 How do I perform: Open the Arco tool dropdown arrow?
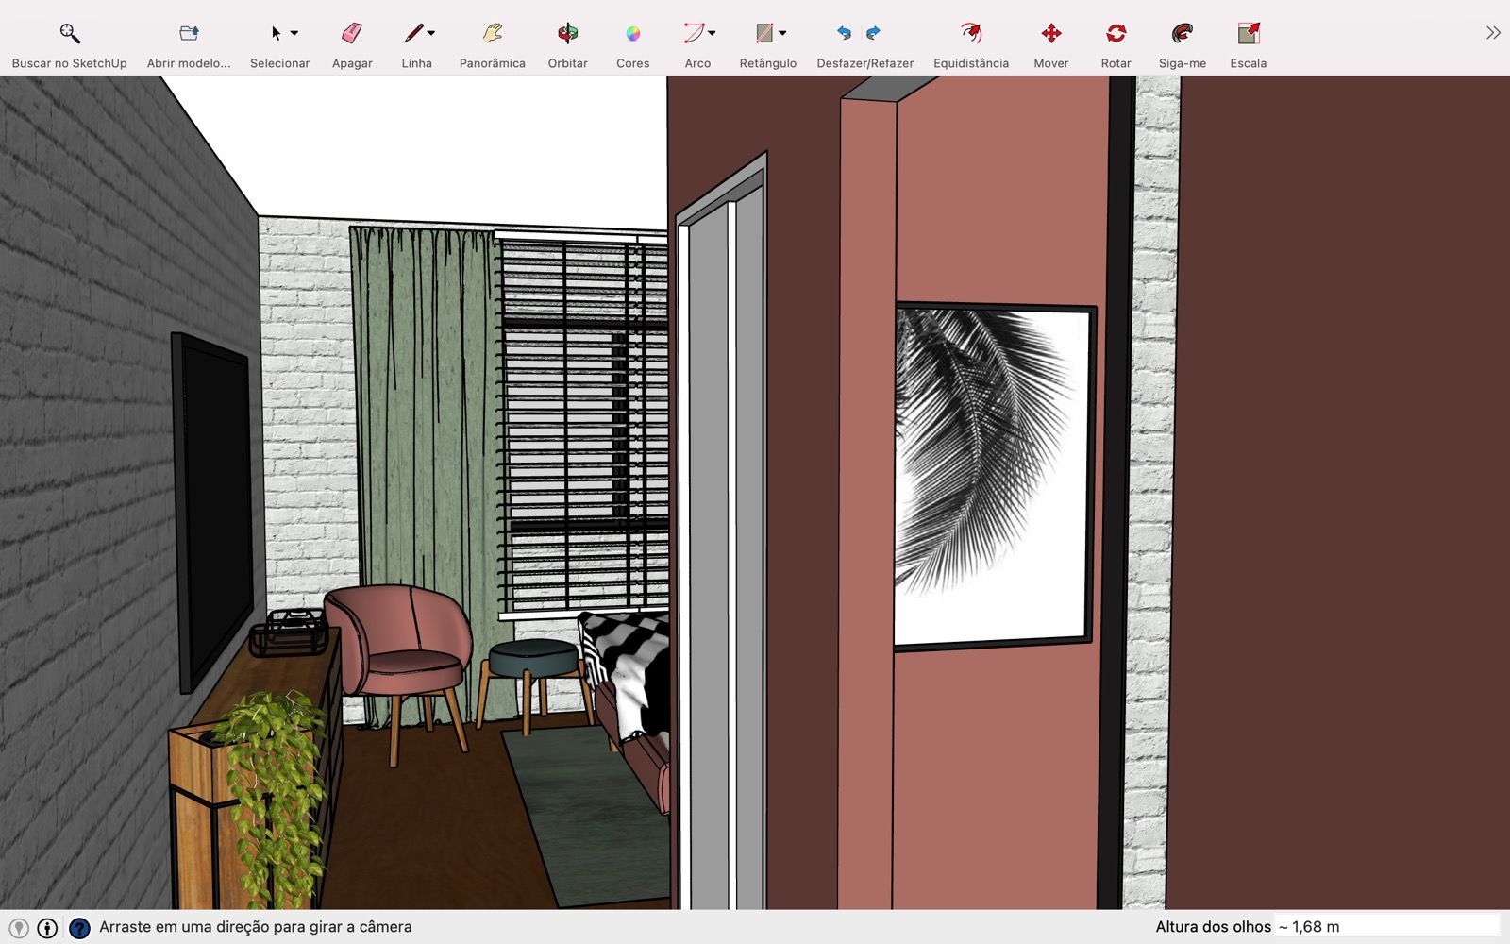[712, 33]
